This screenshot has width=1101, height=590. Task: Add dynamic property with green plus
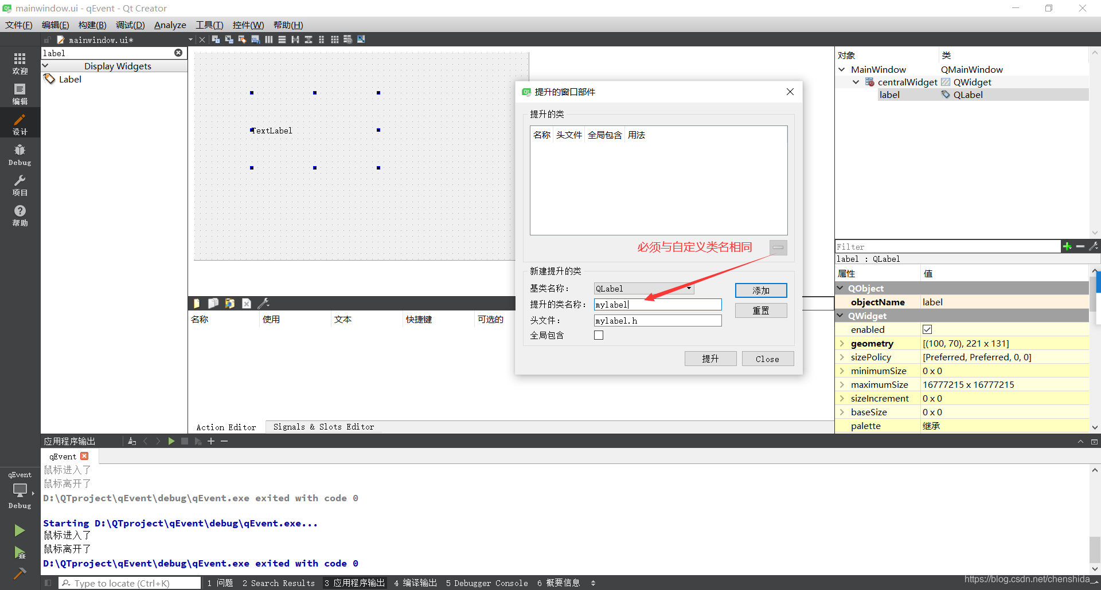pyautogui.click(x=1067, y=246)
